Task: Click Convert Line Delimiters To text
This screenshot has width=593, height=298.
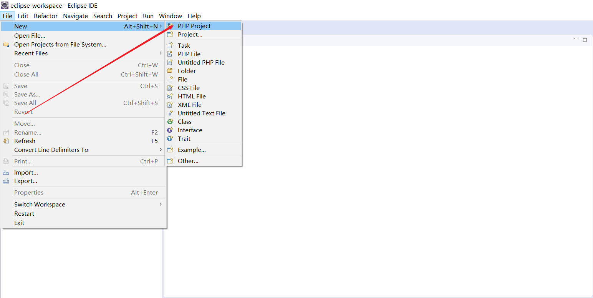Action: click(x=51, y=150)
